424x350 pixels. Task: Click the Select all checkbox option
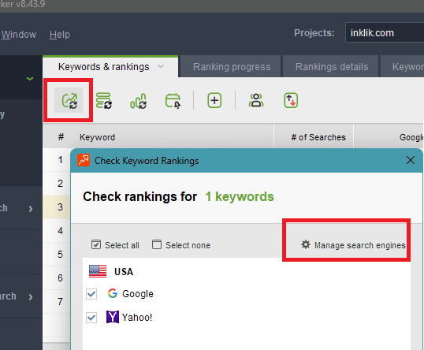click(x=116, y=245)
